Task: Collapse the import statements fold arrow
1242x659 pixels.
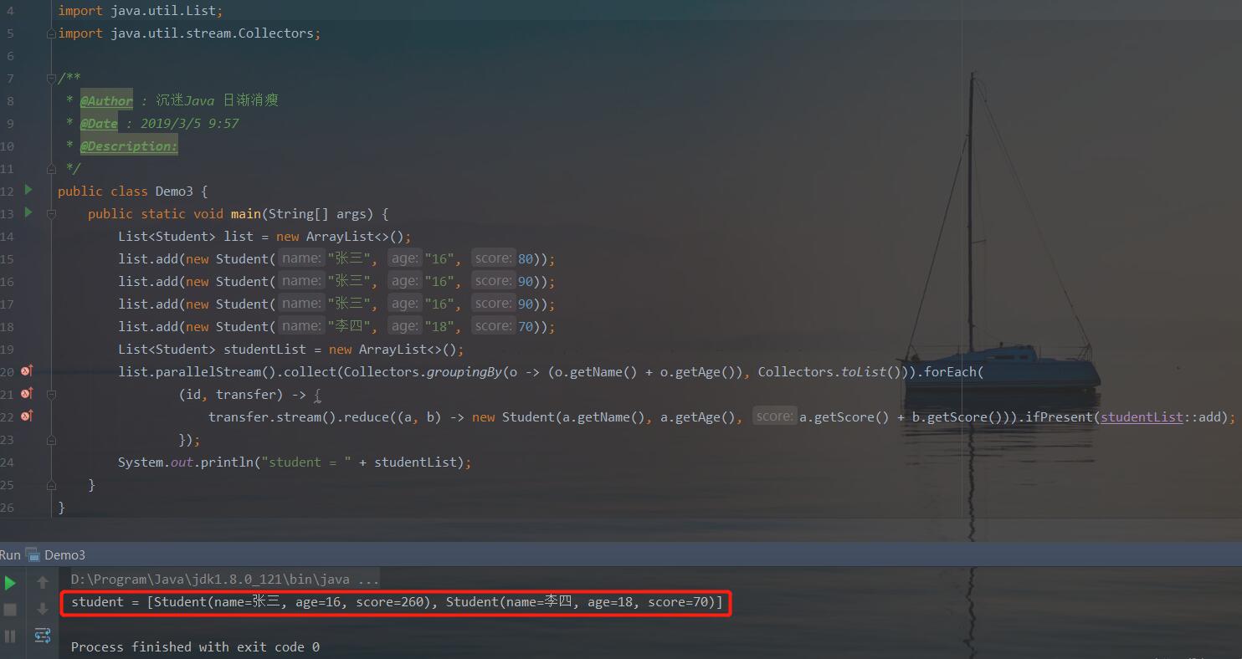Action: pos(51,33)
